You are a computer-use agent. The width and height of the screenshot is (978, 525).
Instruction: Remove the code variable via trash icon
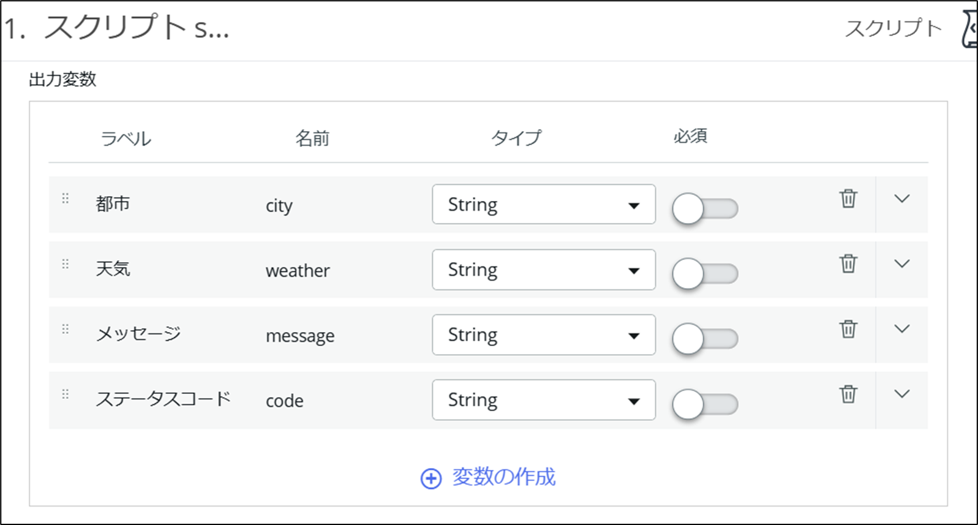848,394
